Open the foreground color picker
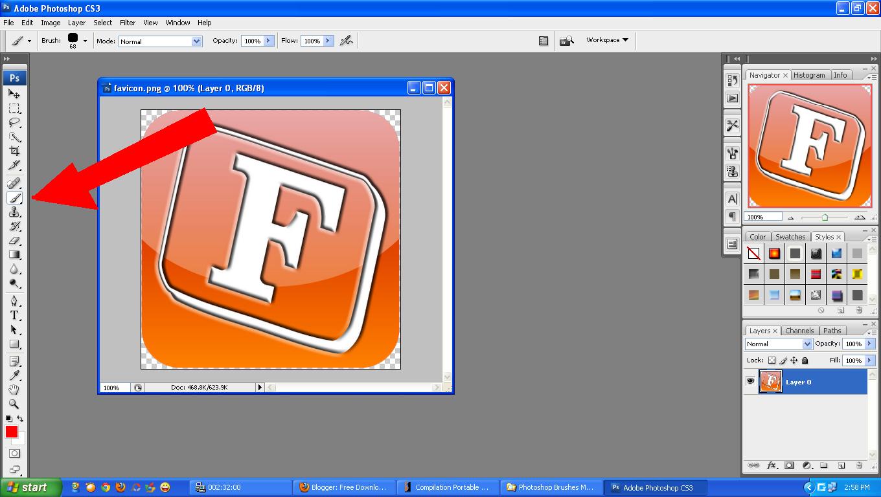This screenshot has height=497, width=881. coord(11,432)
